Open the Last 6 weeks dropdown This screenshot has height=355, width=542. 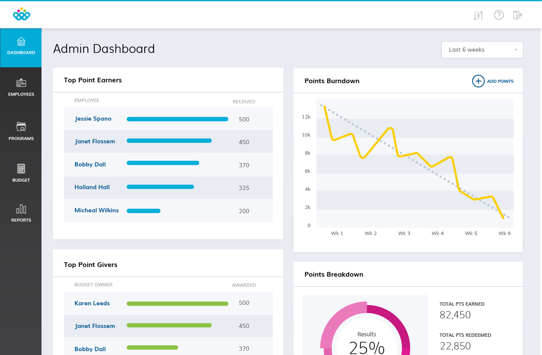482,50
